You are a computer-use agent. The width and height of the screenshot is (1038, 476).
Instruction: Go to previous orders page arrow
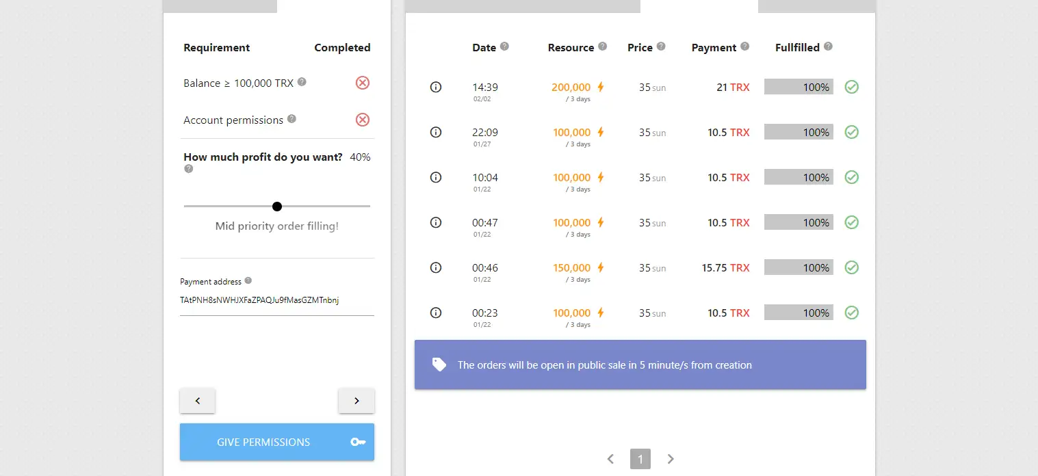click(x=610, y=459)
